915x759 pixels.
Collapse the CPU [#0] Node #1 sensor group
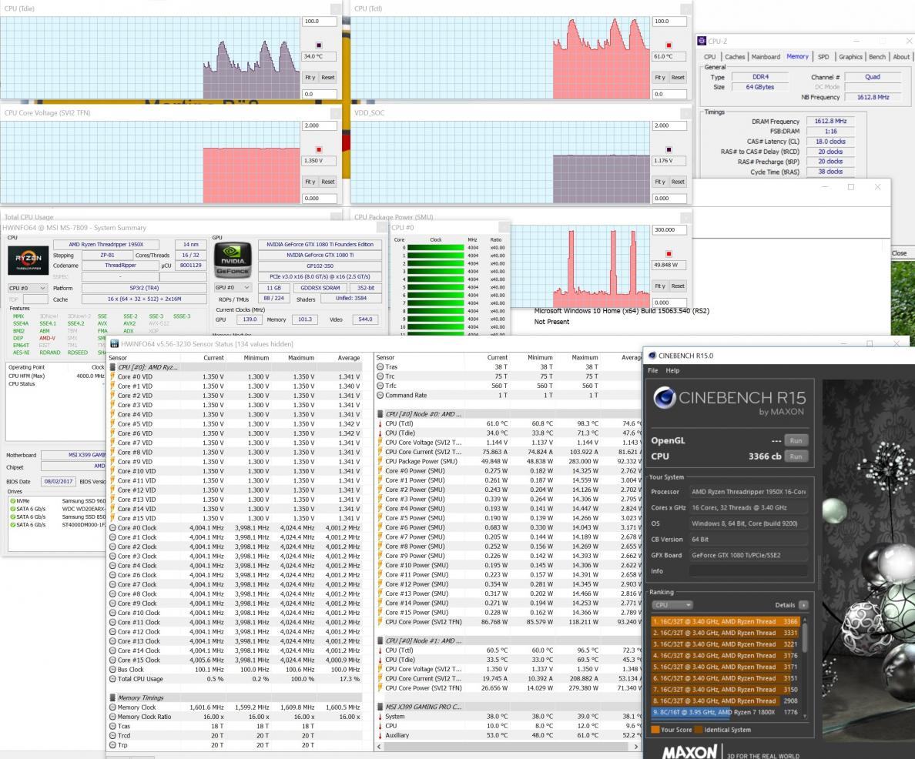pos(380,640)
